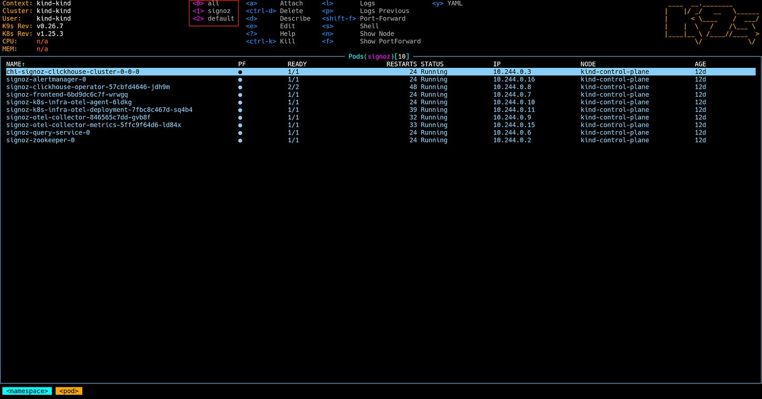Choose the 'all' namespace shortcut
762x399 pixels.
click(x=206, y=4)
